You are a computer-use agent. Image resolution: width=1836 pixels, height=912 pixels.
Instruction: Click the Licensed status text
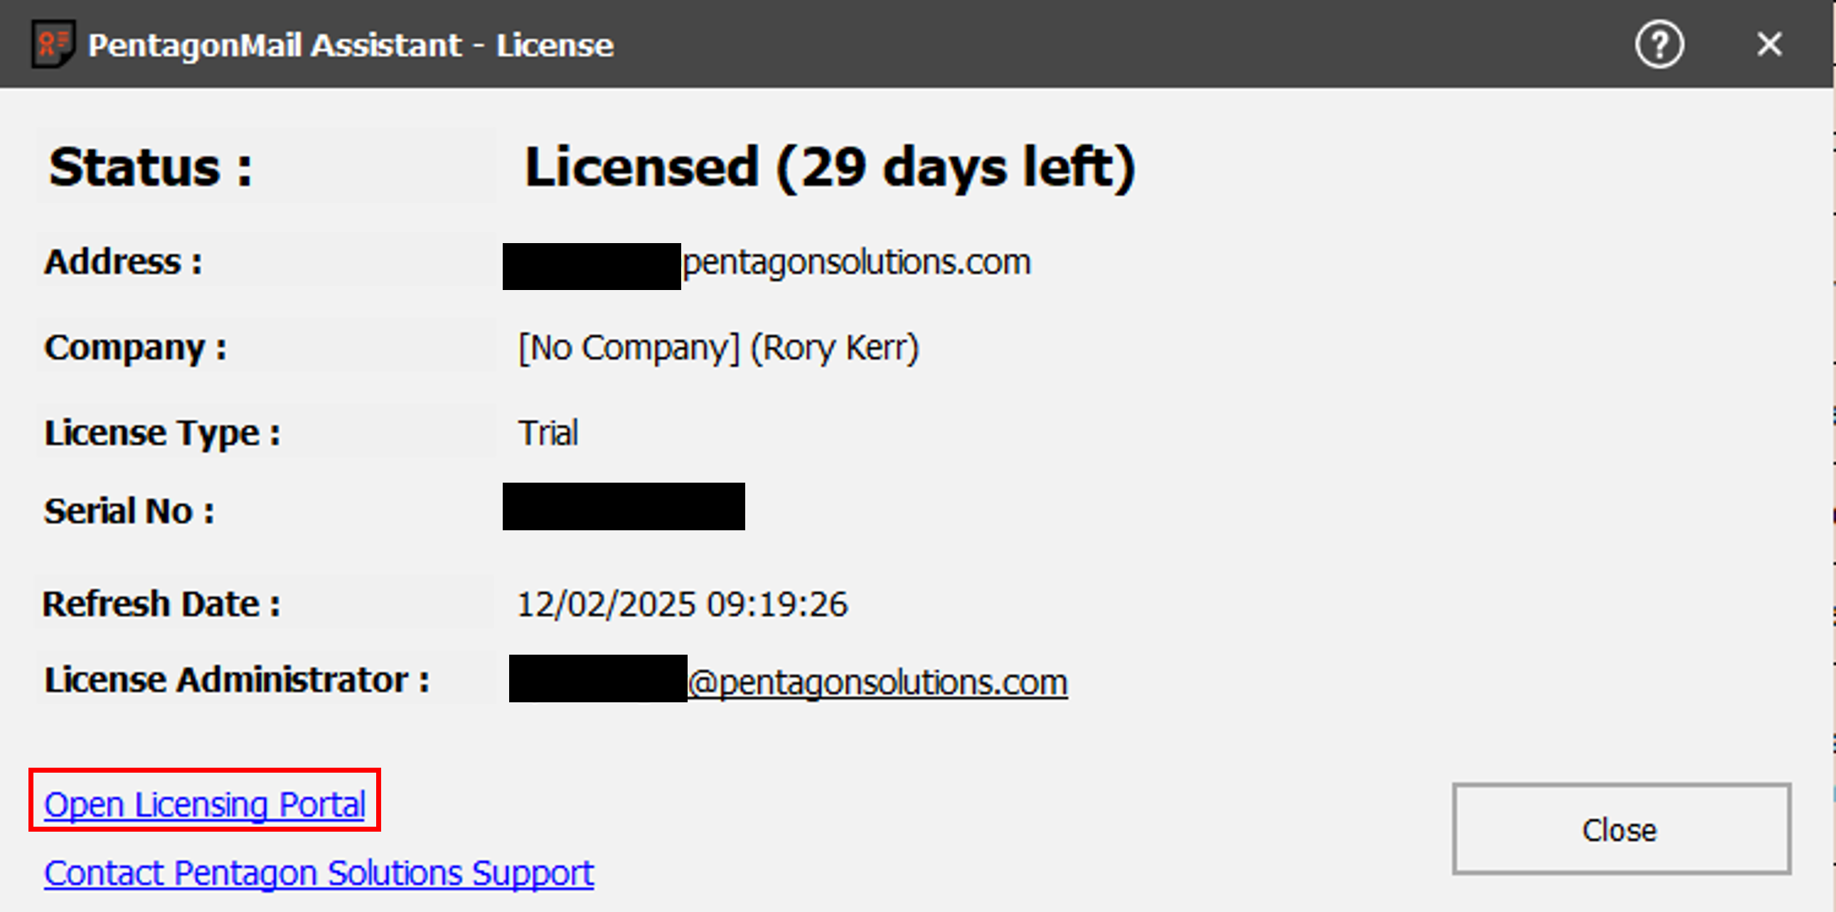coord(829,168)
